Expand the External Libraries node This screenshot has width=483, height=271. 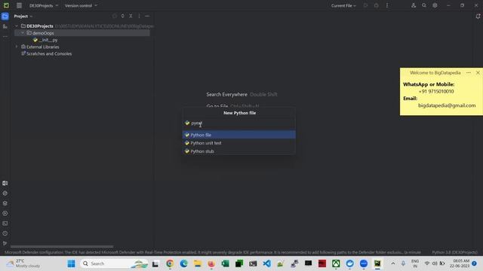click(17, 47)
